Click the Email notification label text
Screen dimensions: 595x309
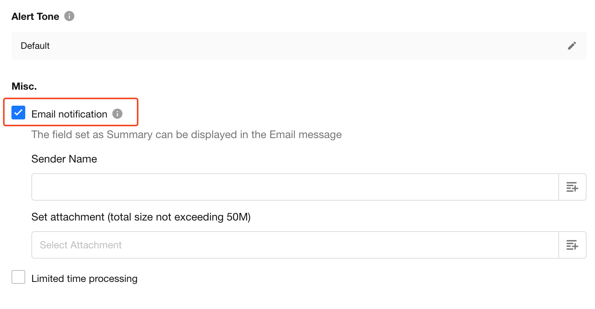coord(69,114)
